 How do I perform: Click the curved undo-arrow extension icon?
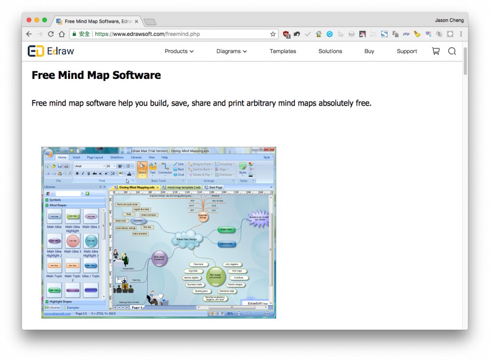pyautogui.click(x=297, y=34)
